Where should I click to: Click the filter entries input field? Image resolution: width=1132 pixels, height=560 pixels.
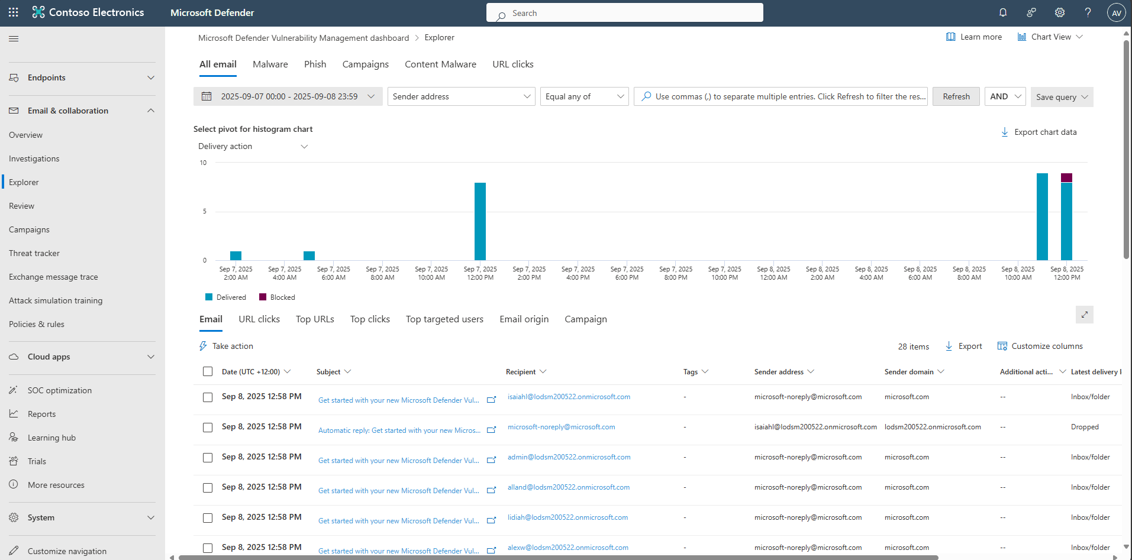781,96
